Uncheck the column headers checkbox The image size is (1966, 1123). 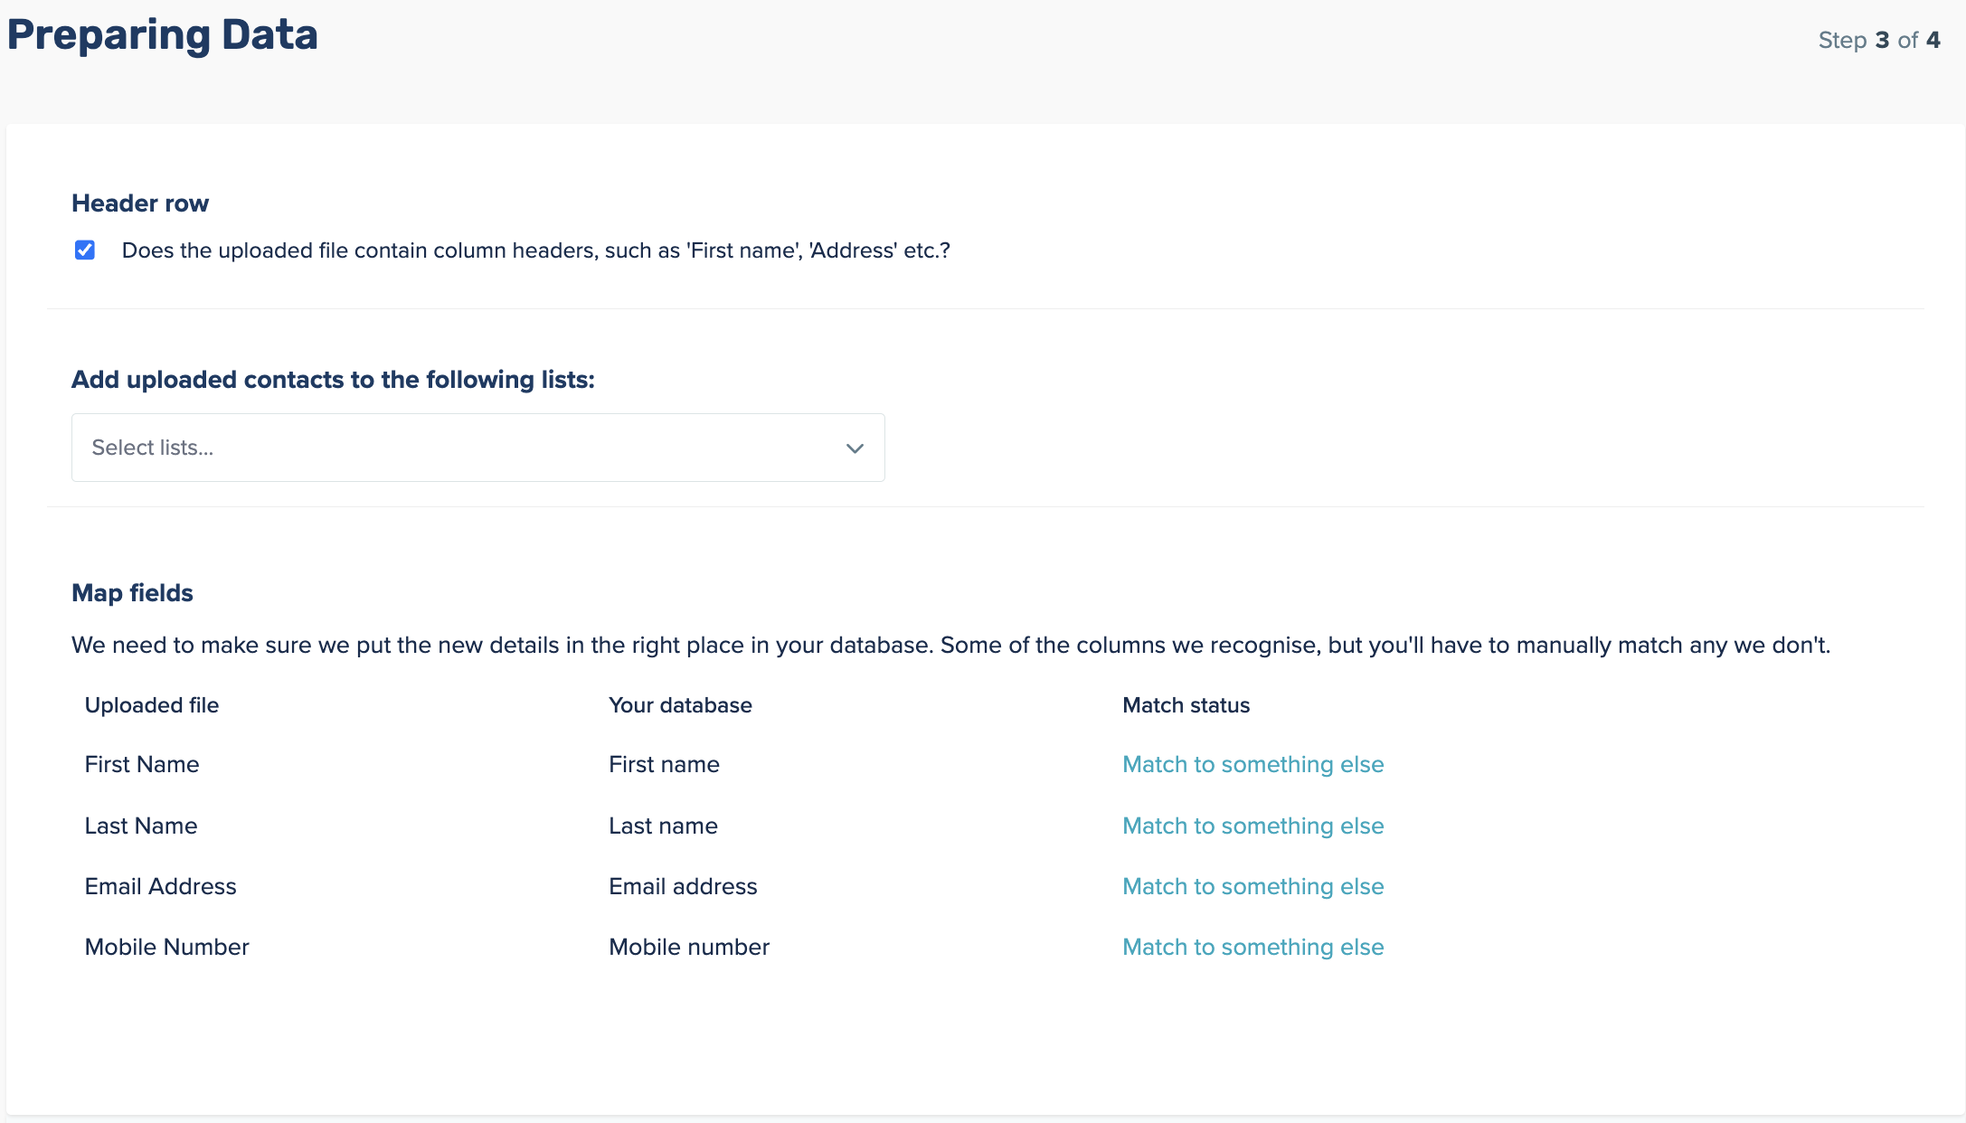(85, 250)
